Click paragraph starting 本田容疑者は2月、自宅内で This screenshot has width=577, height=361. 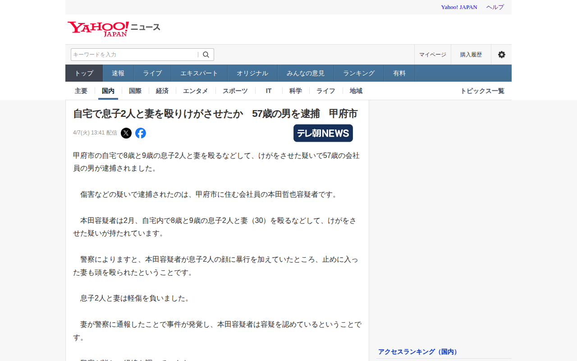[x=215, y=227]
